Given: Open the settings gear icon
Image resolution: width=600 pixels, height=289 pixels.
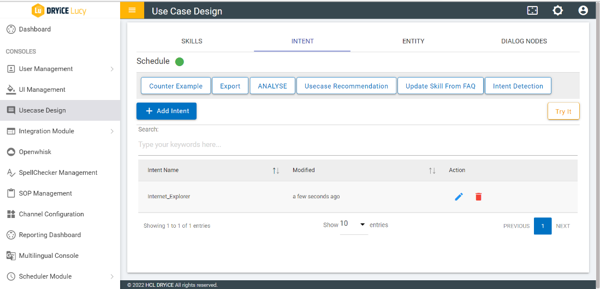Looking at the screenshot, I should tap(557, 10).
